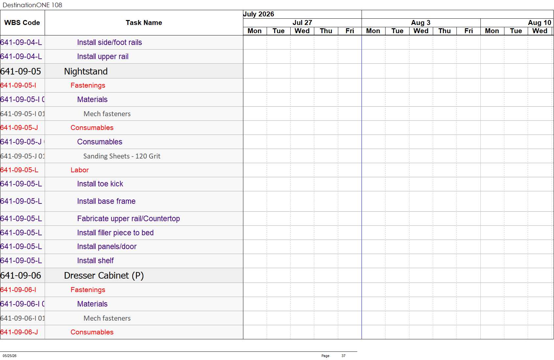Click the red WBS code 641-09-05-I

18,85
